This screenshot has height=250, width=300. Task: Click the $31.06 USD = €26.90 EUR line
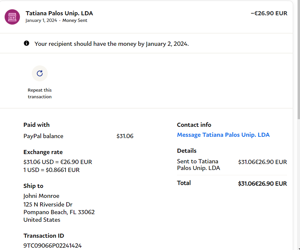[58, 162]
